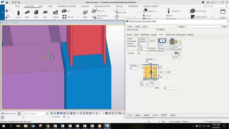Click the Added material tool
This screenshot has width=229, height=129.
pyautogui.click(x=199, y=17)
